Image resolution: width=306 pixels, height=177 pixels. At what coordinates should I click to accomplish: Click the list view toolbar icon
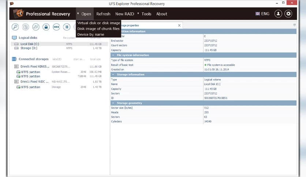(x=67, y=27)
